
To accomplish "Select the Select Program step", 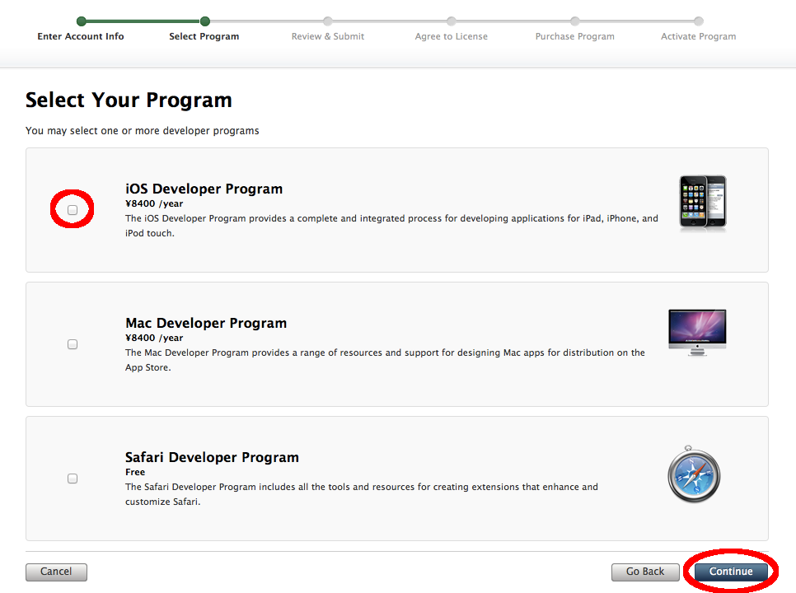I will pyautogui.click(x=204, y=36).
